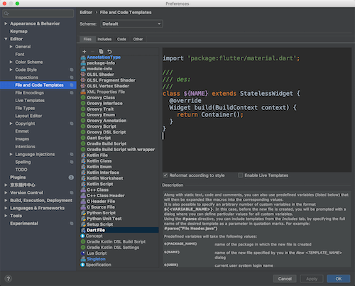Select the Dart File icon
This screenshot has height=286, width=355.
click(x=83, y=230)
